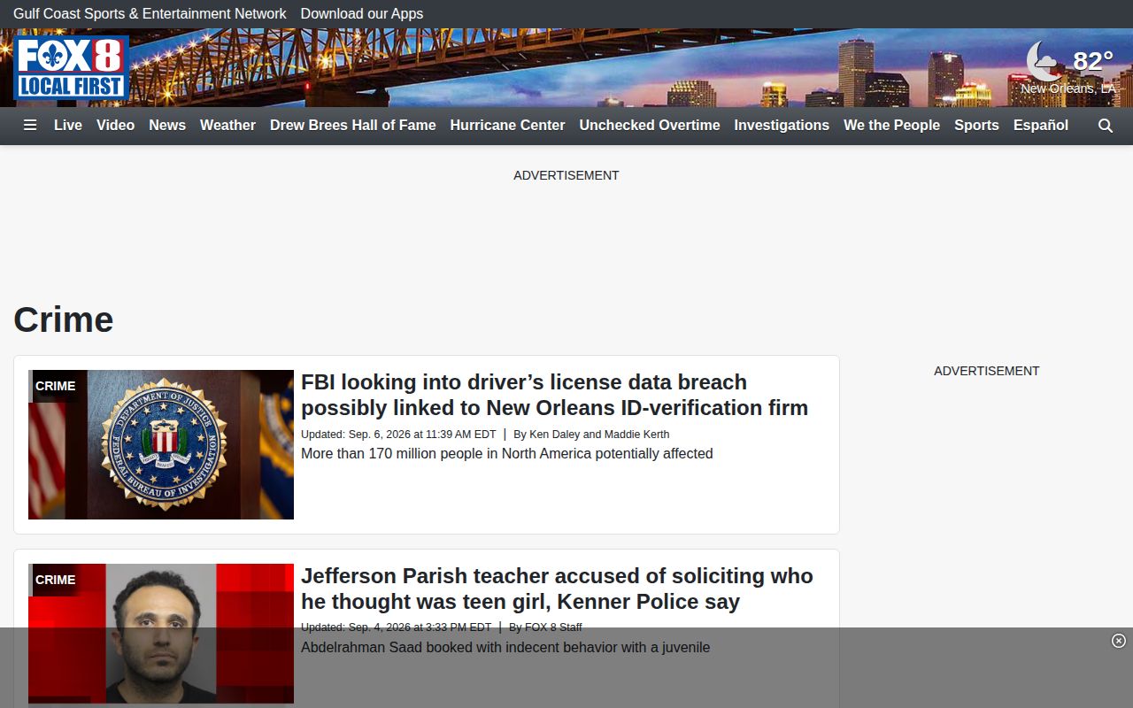The width and height of the screenshot is (1133, 708).
Task: Click the CRIME tag on the teacher article
Action: pos(56,580)
